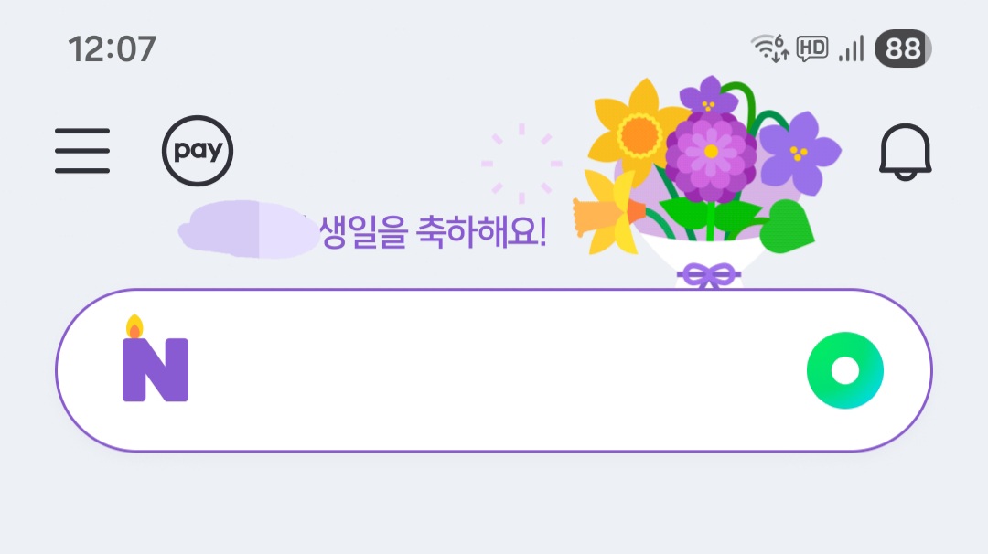The image size is (988, 554).
Task: Tap the HD call status icon
Action: 812,48
